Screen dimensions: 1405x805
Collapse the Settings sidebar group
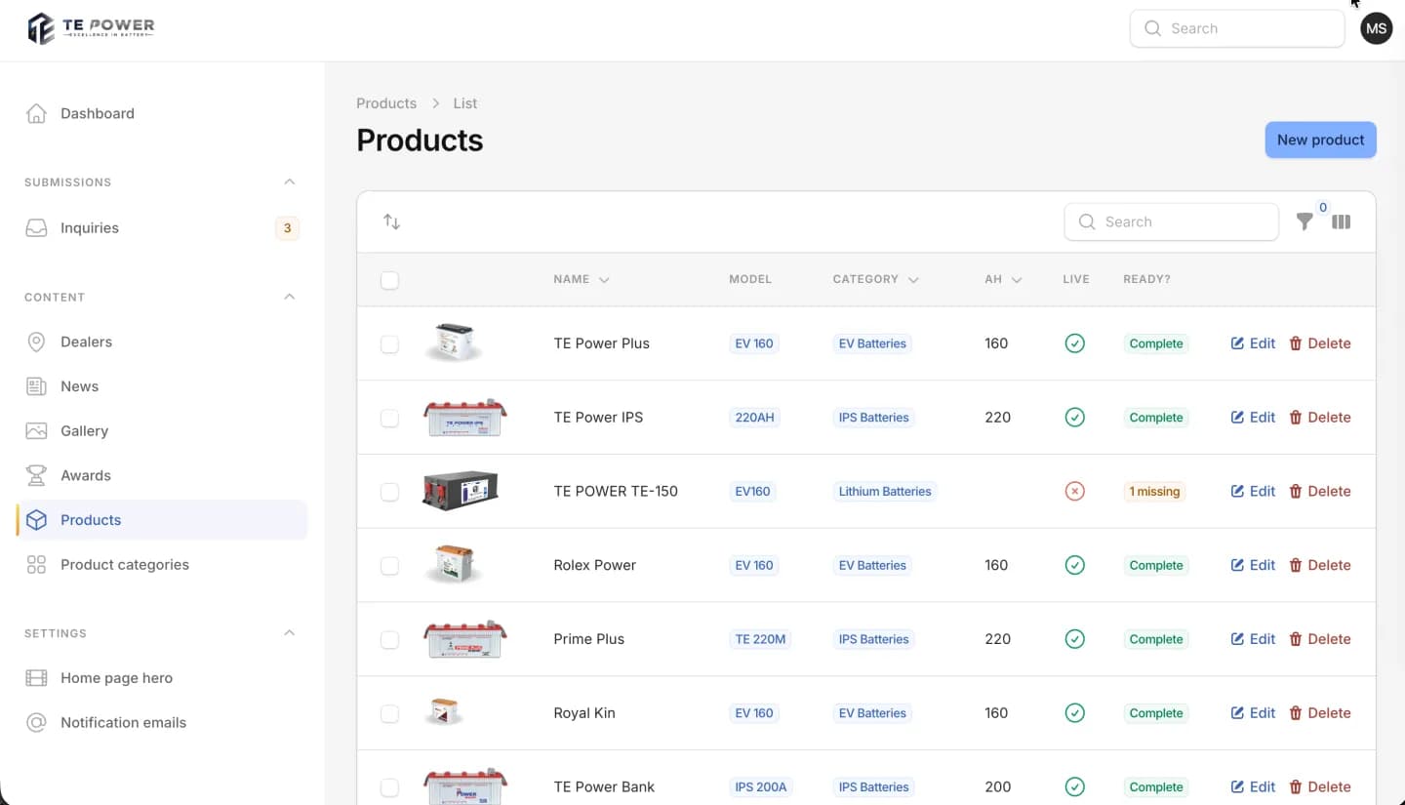(289, 633)
